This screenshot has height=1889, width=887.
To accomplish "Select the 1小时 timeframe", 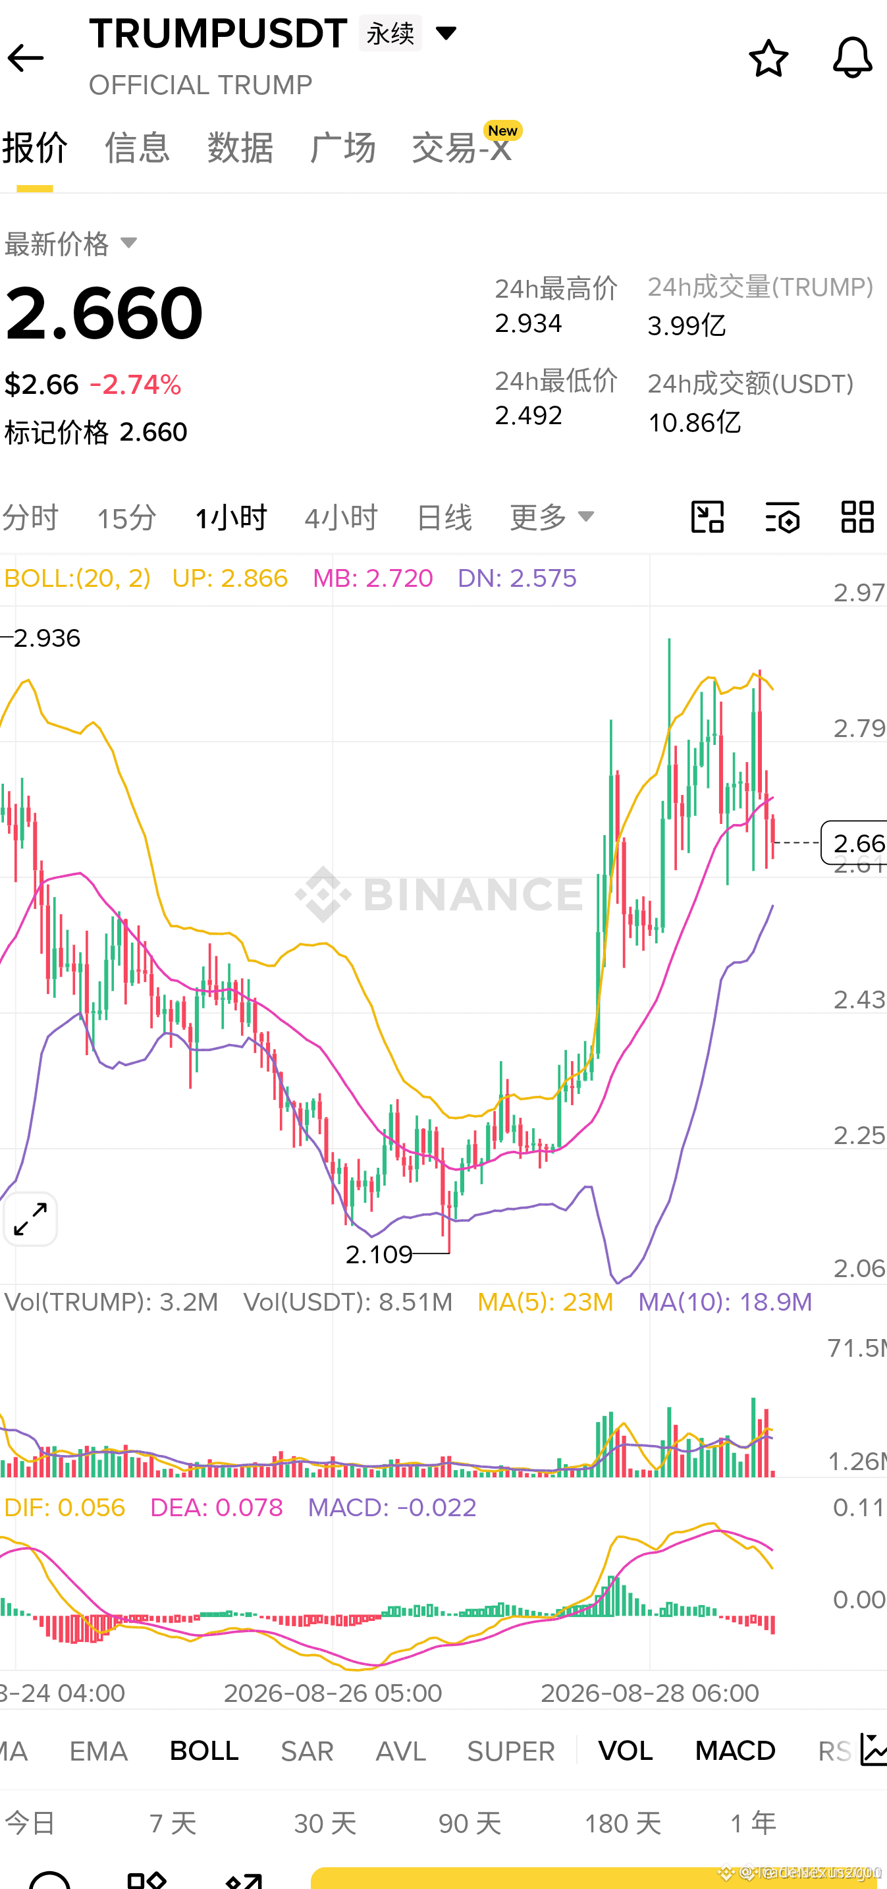I will (231, 518).
